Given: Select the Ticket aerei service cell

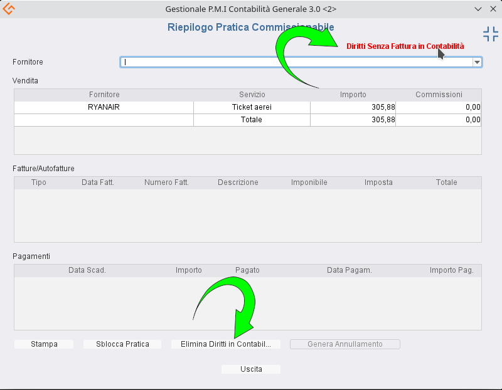Looking at the screenshot, I should [x=252, y=107].
